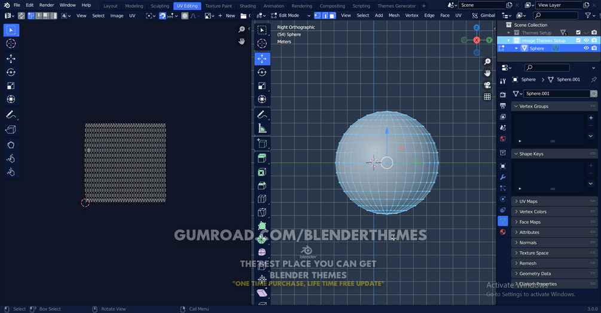601x313 pixels.
Task: Select the UV editor Scale tool
Action: pyautogui.click(x=11, y=85)
